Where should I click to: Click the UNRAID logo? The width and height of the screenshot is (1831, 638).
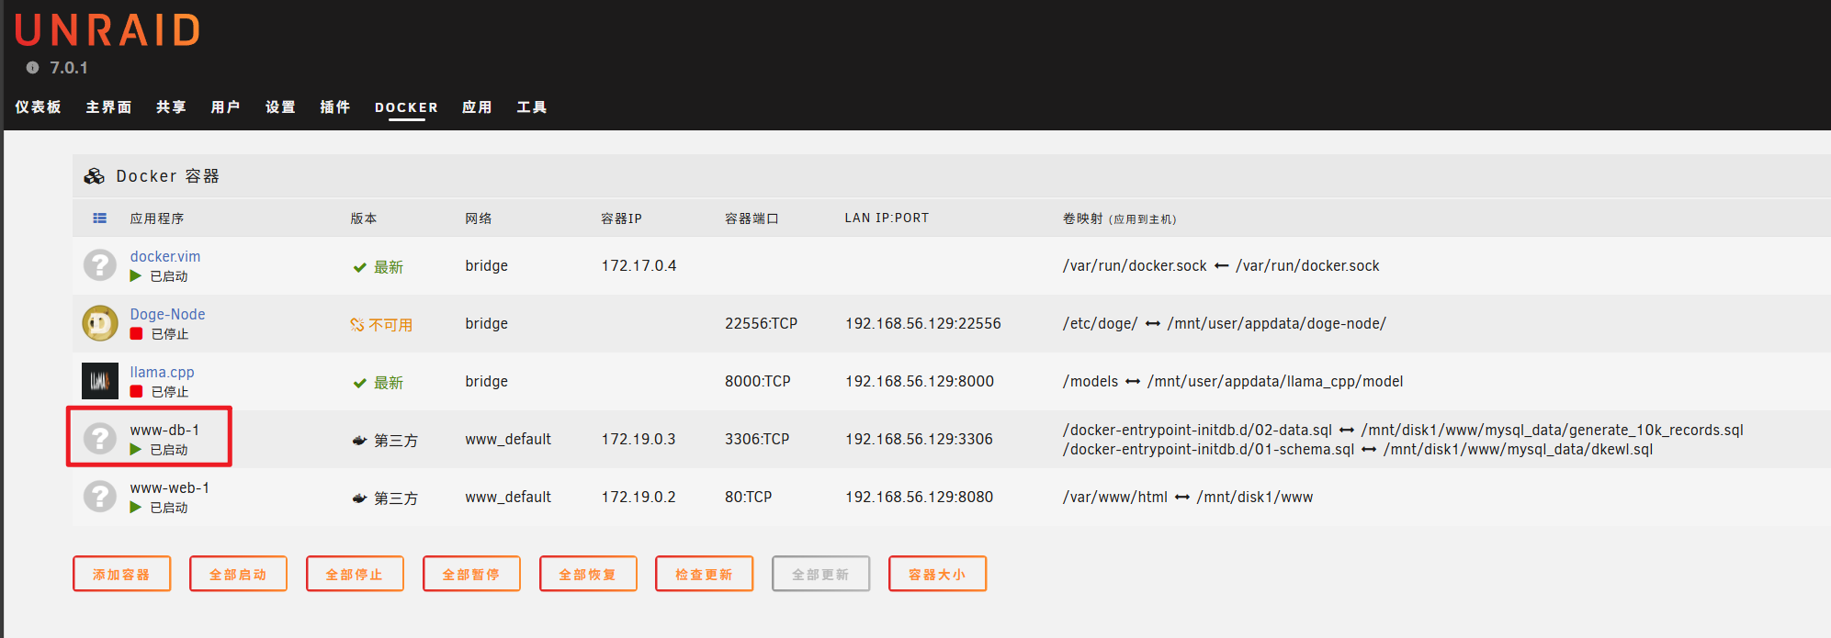click(x=107, y=30)
